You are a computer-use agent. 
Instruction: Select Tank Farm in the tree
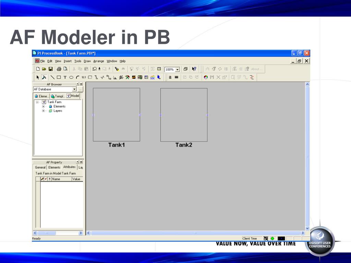(55, 102)
